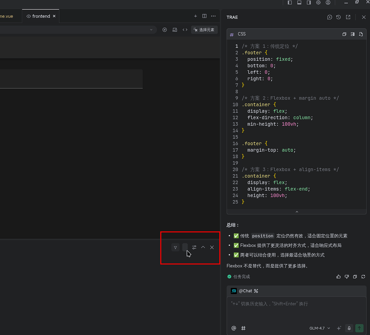Viewport: 370px width, 335px height.
Task: Click code line 'align-items: flex-end;'
Action: 279,189
